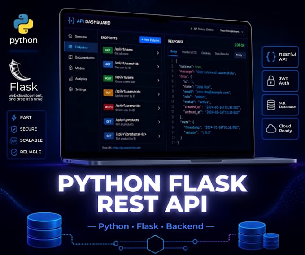Image resolution: width=305 pixels, height=255 pixels.
Task: Click the orange PUT method badge
Action: coord(108,93)
